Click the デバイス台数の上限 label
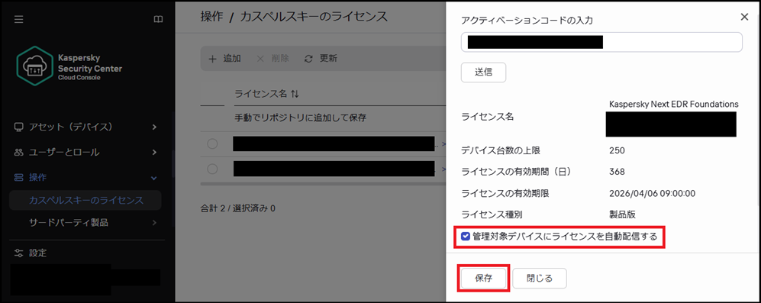The height and width of the screenshot is (303, 761). click(501, 150)
